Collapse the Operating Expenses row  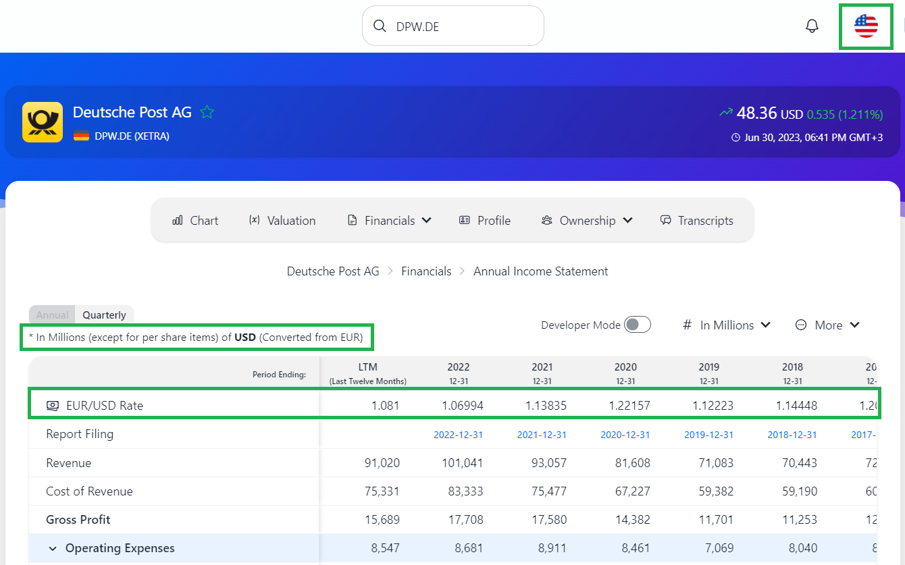click(53, 548)
